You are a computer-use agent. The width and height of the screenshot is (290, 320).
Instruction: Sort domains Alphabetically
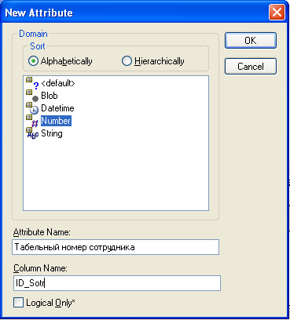(x=61, y=61)
